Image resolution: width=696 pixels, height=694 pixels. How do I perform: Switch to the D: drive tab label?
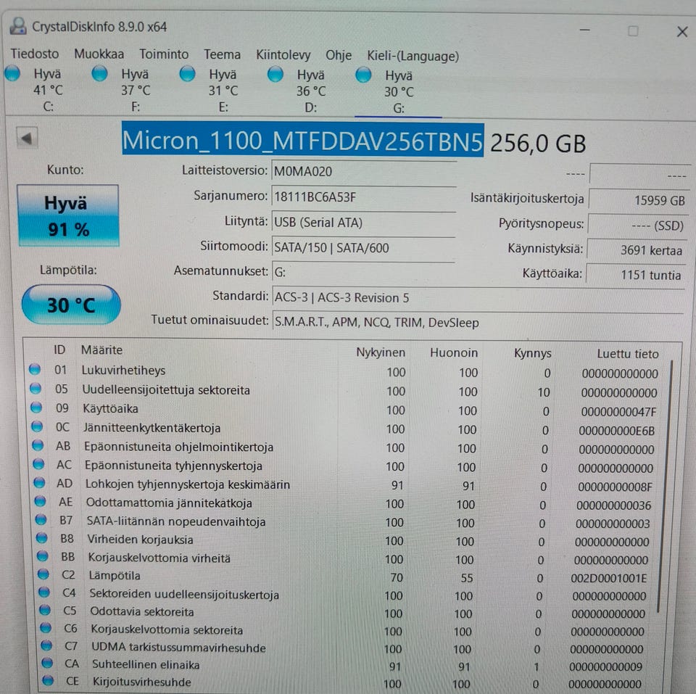311,108
